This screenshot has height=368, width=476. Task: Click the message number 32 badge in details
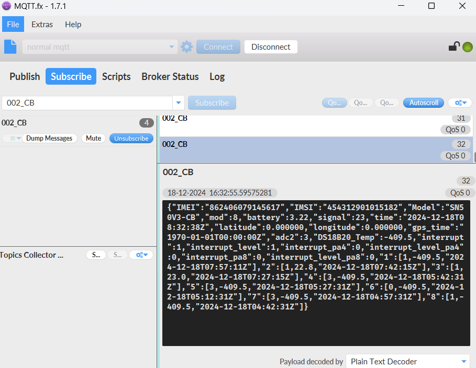tap(466, 181)
